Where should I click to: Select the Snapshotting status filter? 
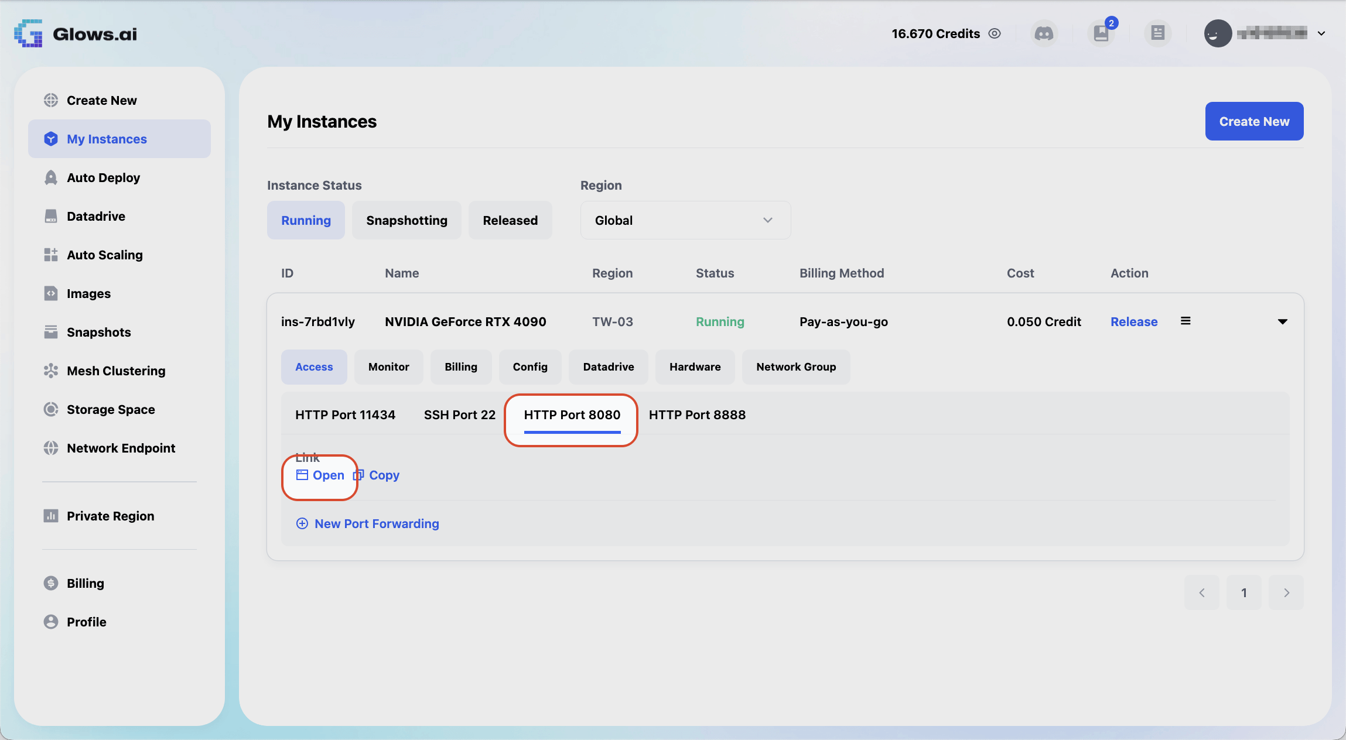point(406,220)
